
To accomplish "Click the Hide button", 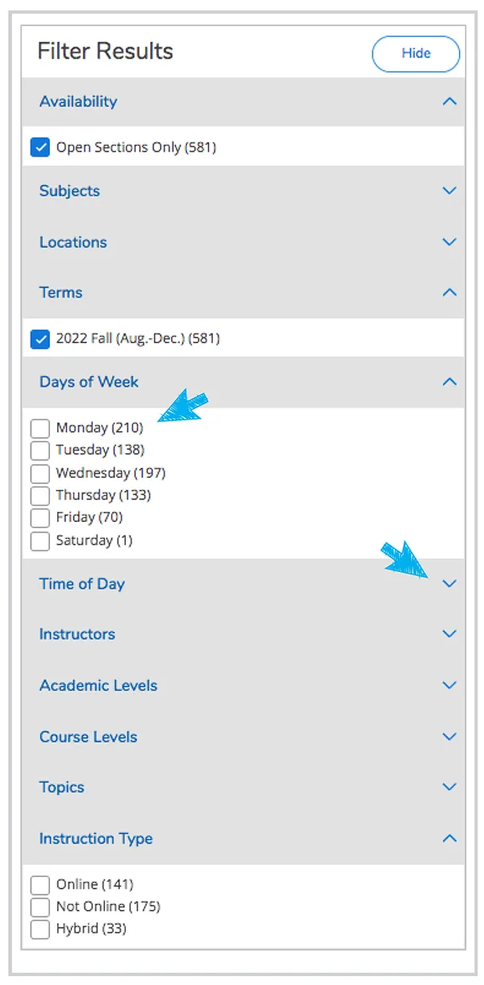I will click(x=415, y=53).
